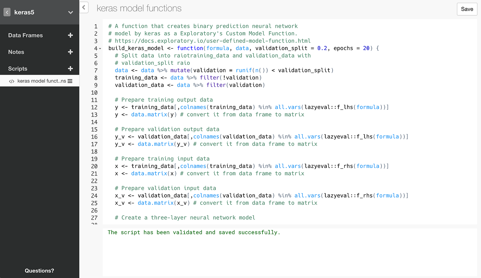This screenshot has width=481, height=278.
Task: Create a new note using the Notes plus icon
Action: (70, 52)
